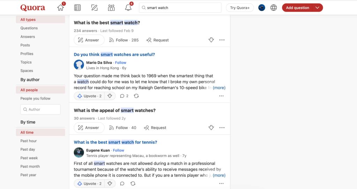
Task: Filter results to Past month
Action: click(x=40, y=166)
